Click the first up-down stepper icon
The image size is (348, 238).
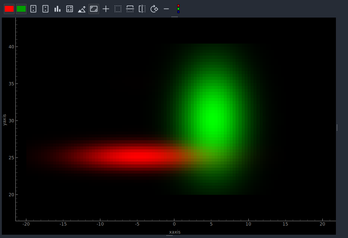coord(33,9)
